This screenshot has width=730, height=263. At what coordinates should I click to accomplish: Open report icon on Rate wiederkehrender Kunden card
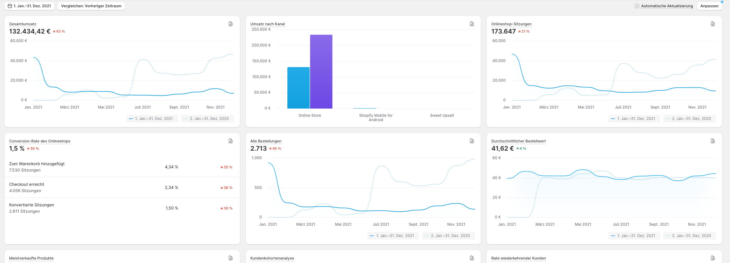[713, 258]
